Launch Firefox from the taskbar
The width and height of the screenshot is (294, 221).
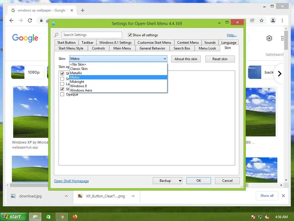(75, 217)
